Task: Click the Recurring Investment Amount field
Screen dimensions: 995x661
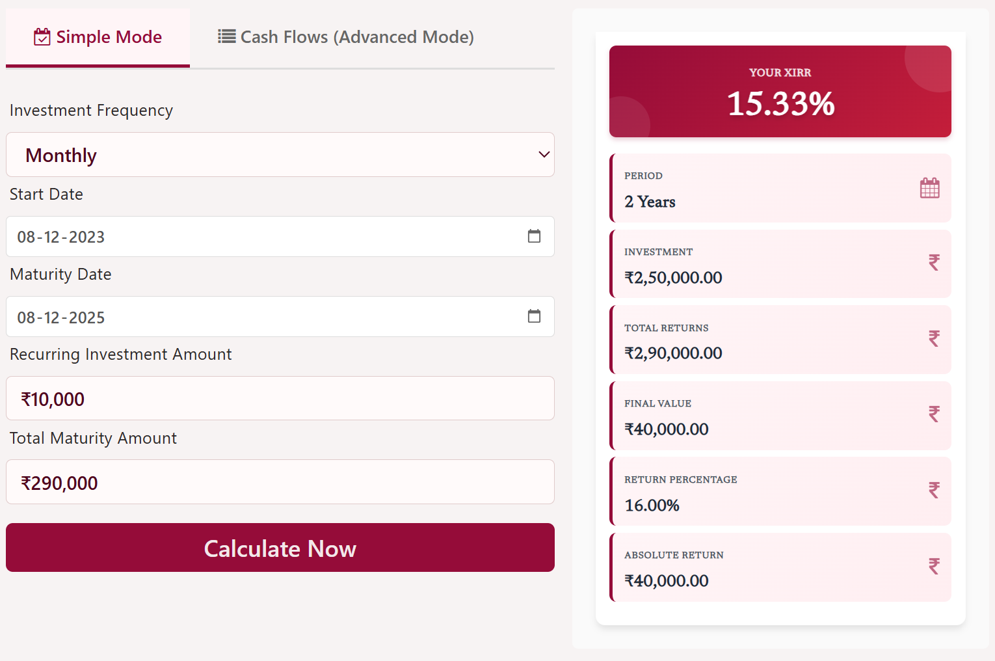Action: (280, 398)
